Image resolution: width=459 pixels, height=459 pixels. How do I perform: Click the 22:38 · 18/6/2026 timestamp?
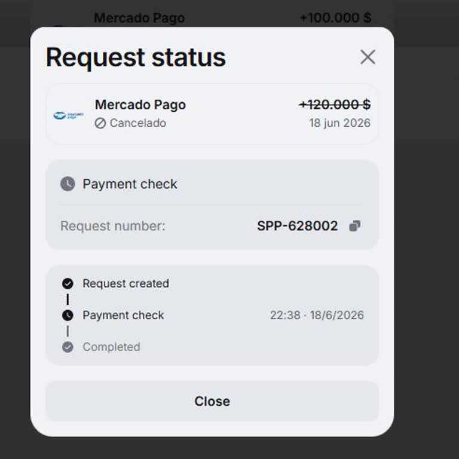(317, 316)
